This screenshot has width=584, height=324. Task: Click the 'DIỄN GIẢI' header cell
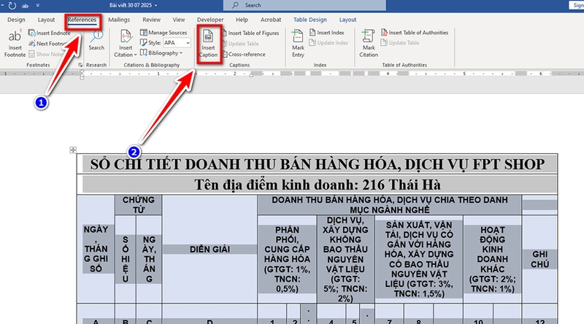[x=210, y=249]
